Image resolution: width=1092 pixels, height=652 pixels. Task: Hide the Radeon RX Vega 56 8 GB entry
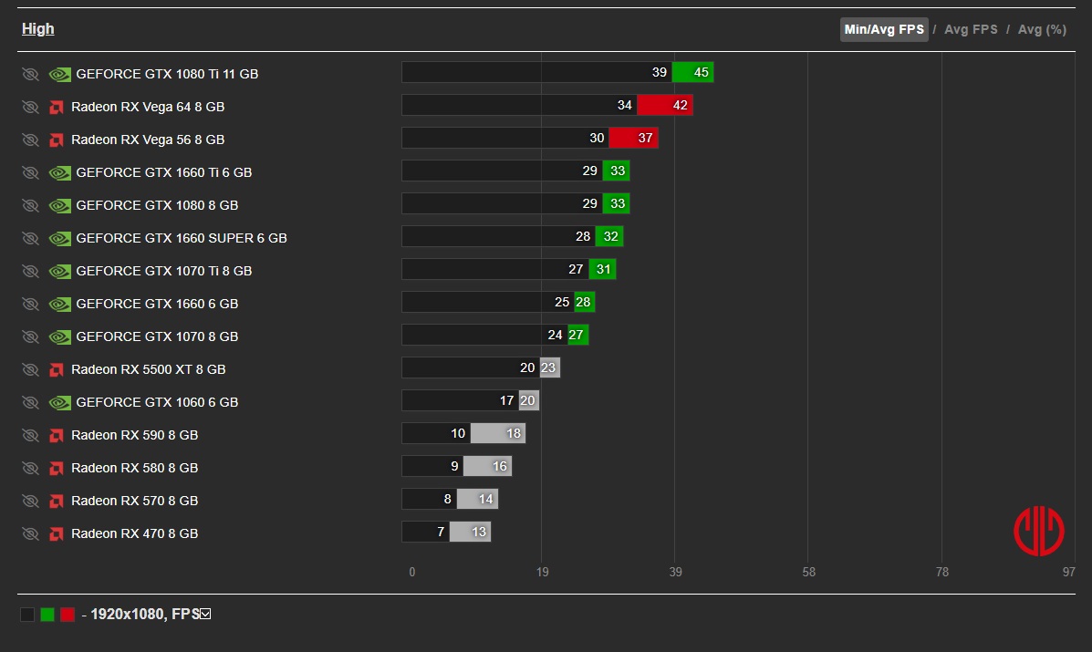click(30, 140)
